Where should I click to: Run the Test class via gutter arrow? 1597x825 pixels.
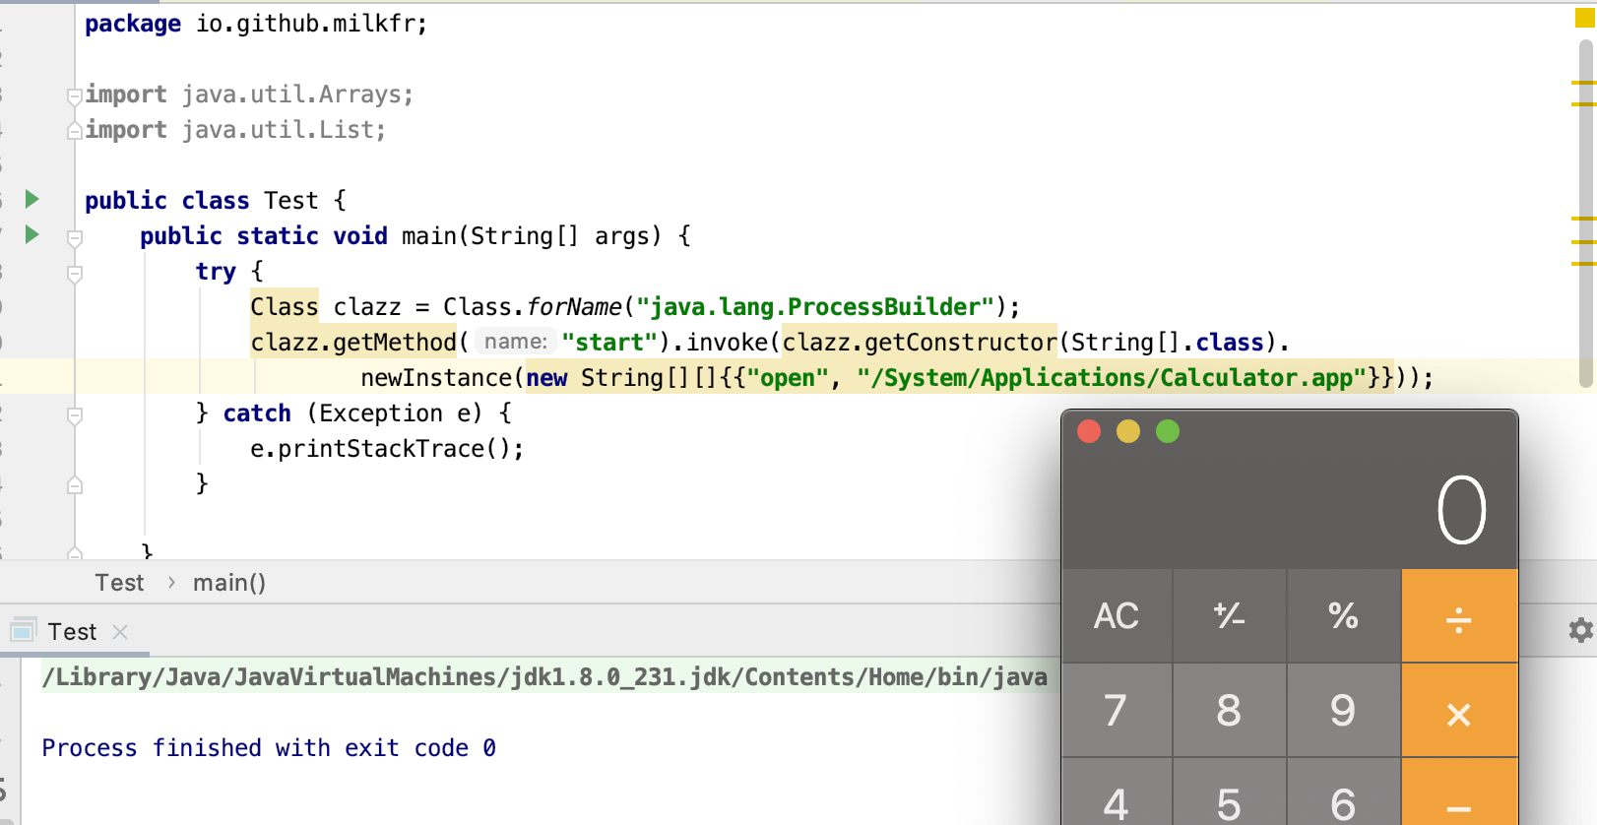click(32, 200)
